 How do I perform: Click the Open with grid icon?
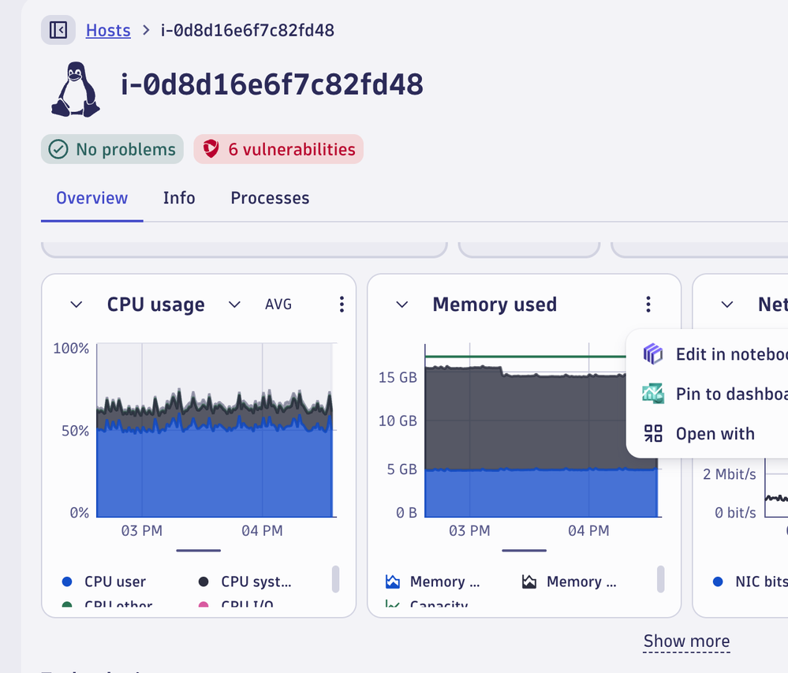[653, 434]
